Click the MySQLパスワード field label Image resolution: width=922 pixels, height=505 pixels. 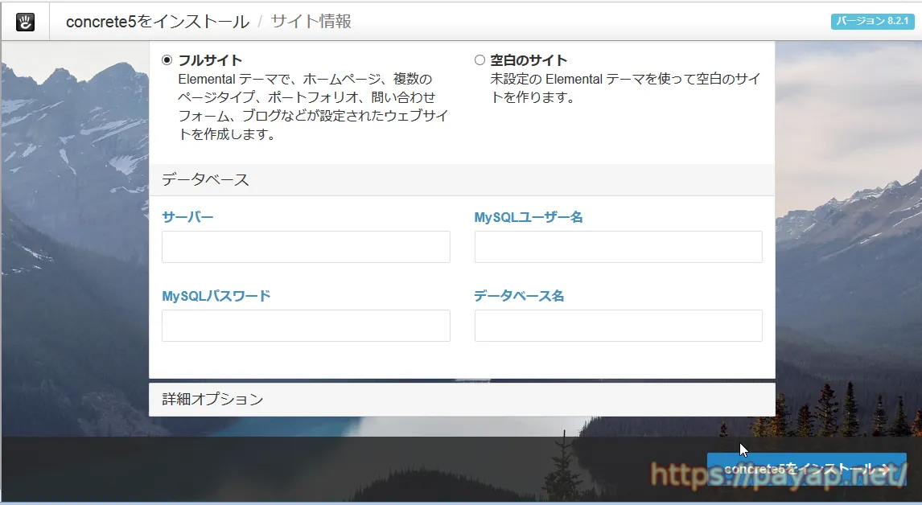[216, 296]
